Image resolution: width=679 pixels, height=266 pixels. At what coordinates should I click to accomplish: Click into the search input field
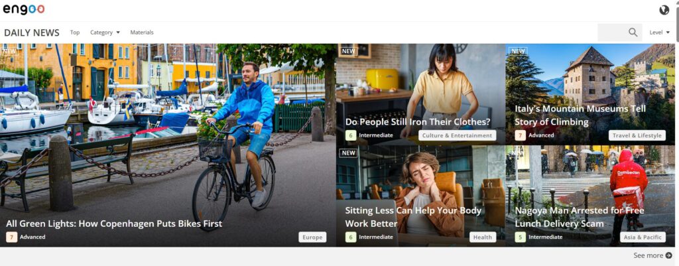coord(613,33)
